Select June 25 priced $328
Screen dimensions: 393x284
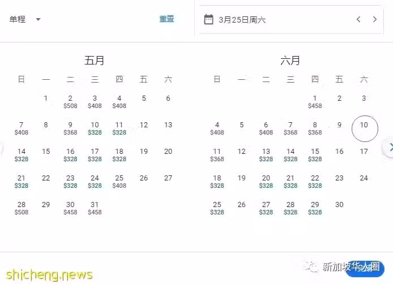click(217, 208)
